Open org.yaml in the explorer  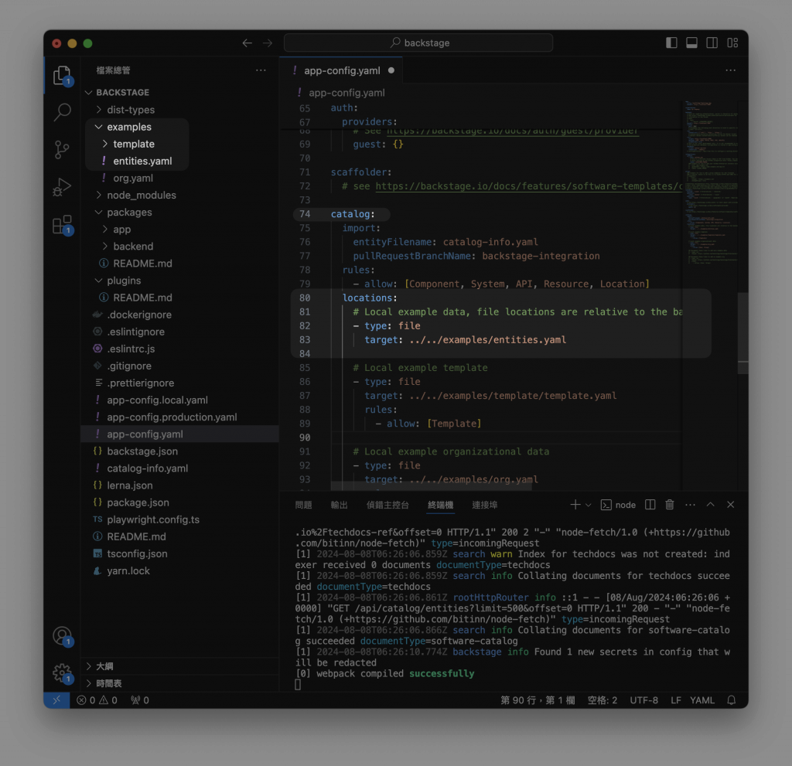[x=179, y=179]
